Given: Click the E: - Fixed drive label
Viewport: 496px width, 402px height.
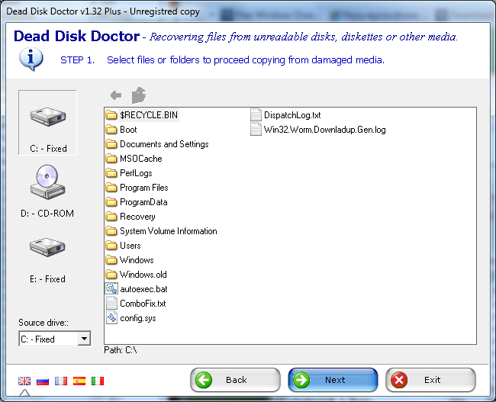Looking at the screenshot, I should [47, 279].
